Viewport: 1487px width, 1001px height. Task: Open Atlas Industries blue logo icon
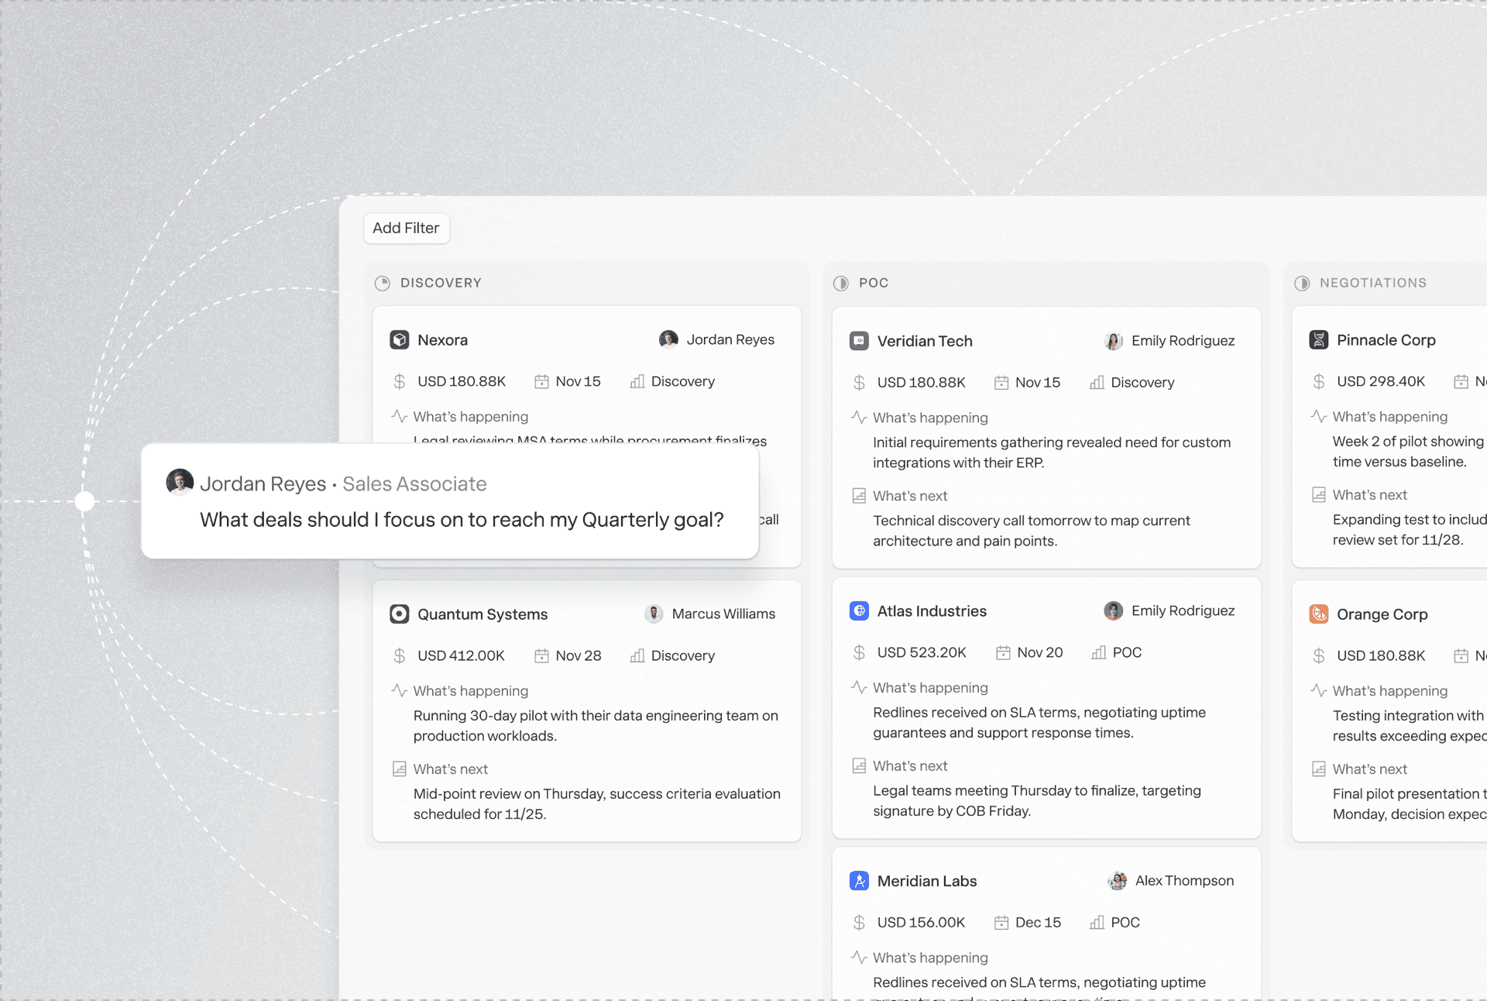pyautogui.click(x=859, y=611)
